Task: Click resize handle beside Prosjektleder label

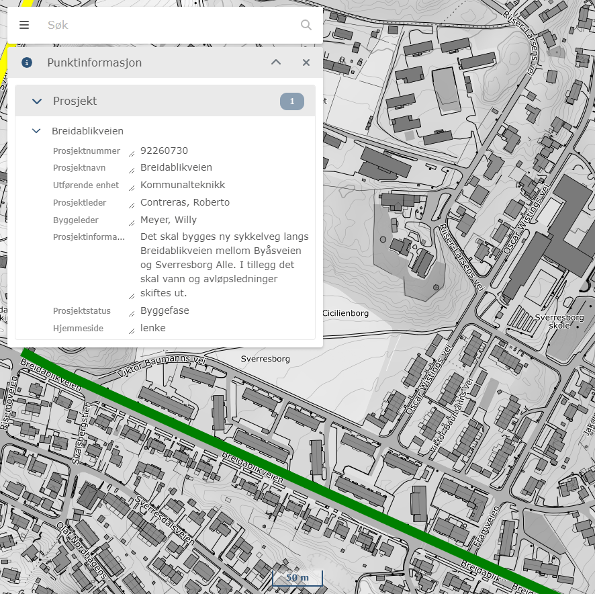Action: [132, 206]
